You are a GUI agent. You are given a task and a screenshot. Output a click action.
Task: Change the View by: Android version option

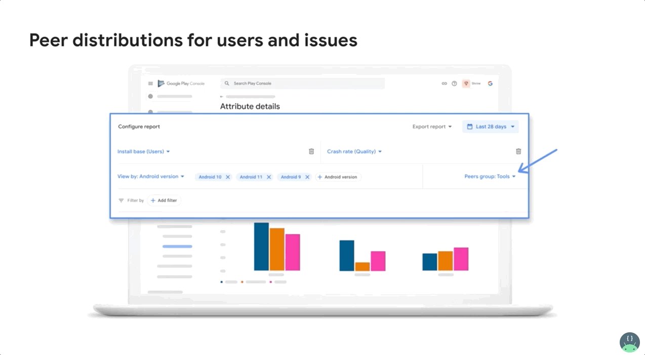[x=151, y=176]
